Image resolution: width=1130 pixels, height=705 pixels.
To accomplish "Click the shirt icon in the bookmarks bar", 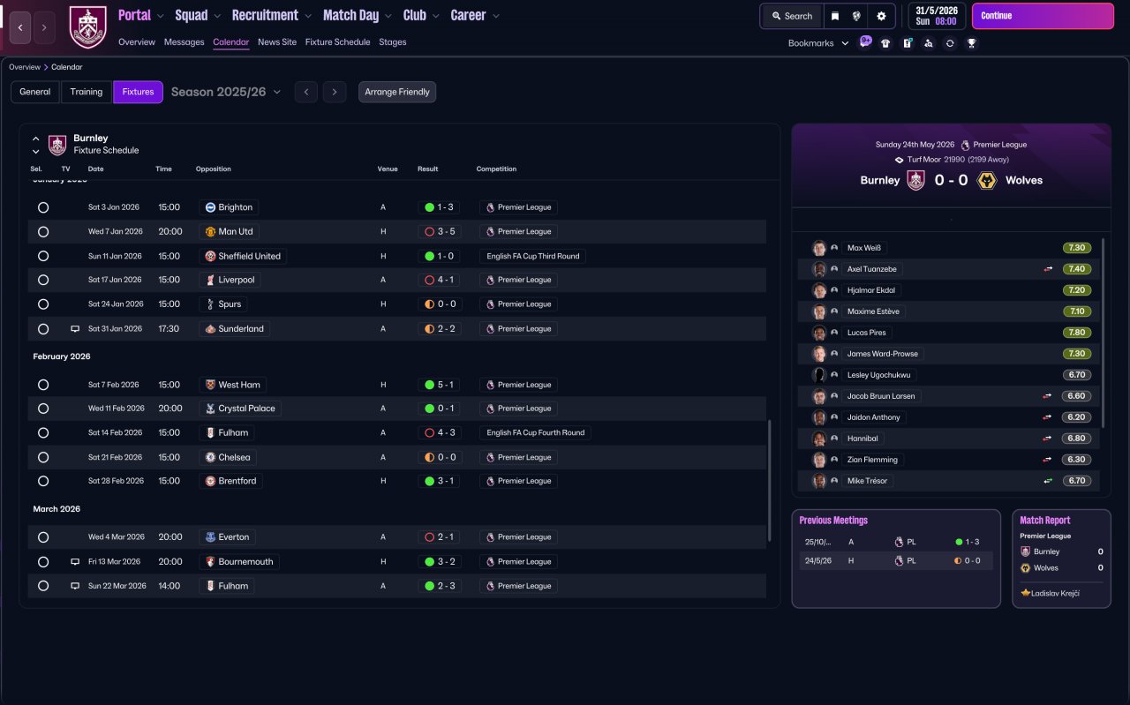I will (x=885, y=43).
